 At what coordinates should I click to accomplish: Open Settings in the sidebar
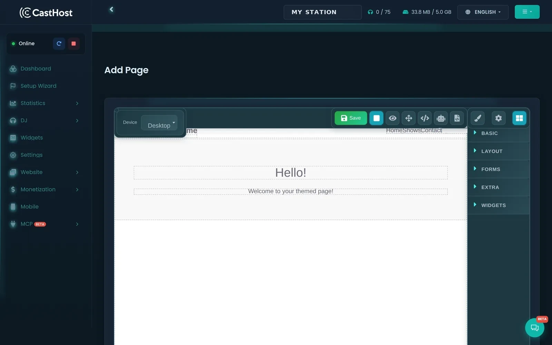coord(46,155)
